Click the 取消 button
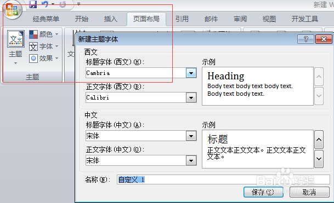The height and width of the screenshot is (203, 334). [309, 192]
